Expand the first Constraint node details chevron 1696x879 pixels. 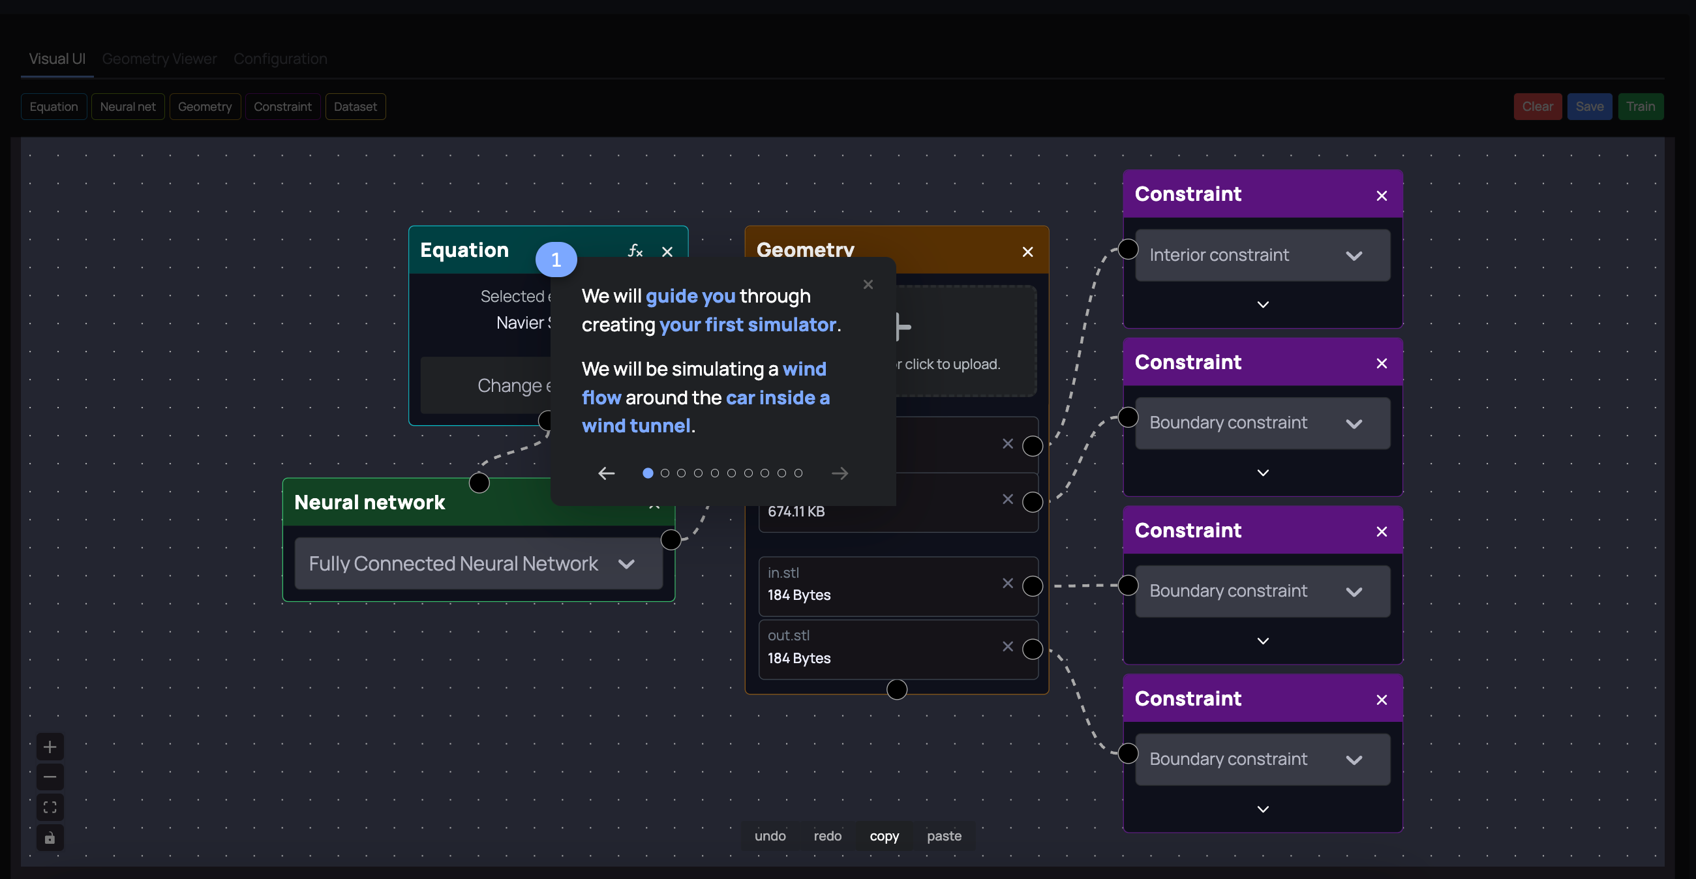pyautogui.click(x=1262, y=305)
